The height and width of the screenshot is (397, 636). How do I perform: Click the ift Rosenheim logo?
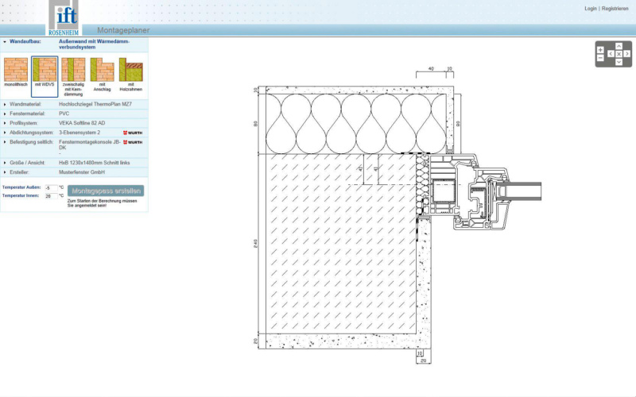(x=64, y=17)
